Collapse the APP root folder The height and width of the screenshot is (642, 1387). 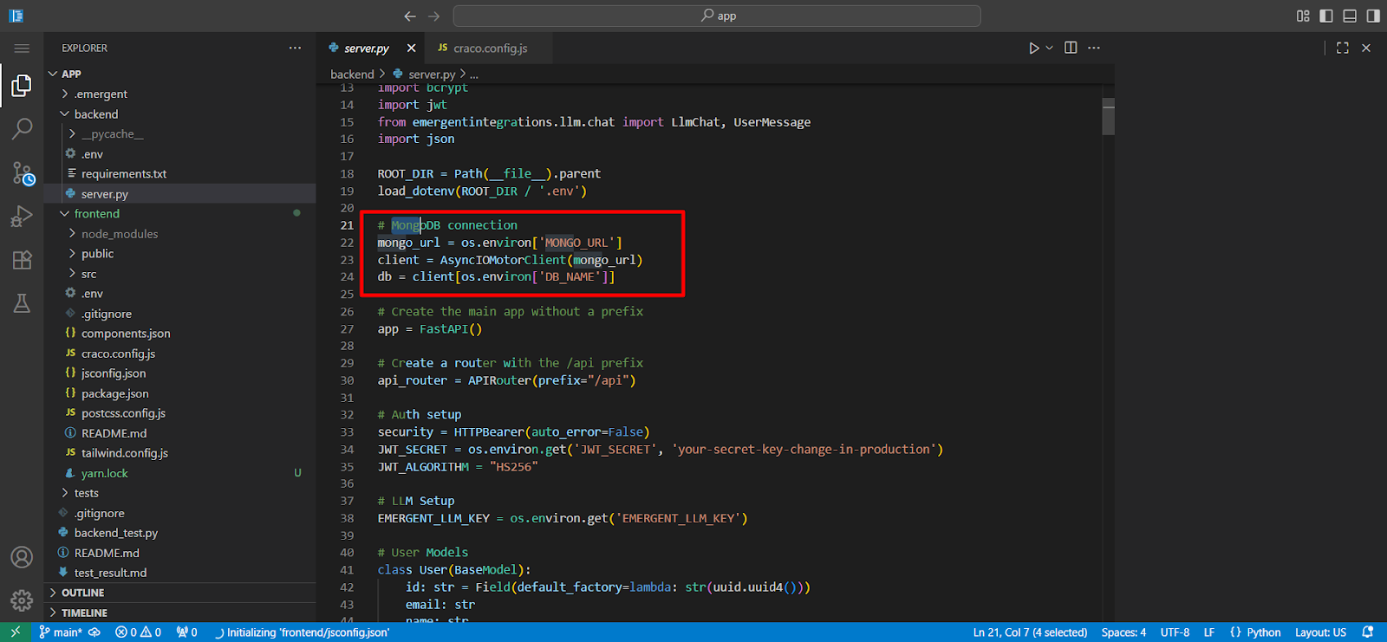[180, 74]
